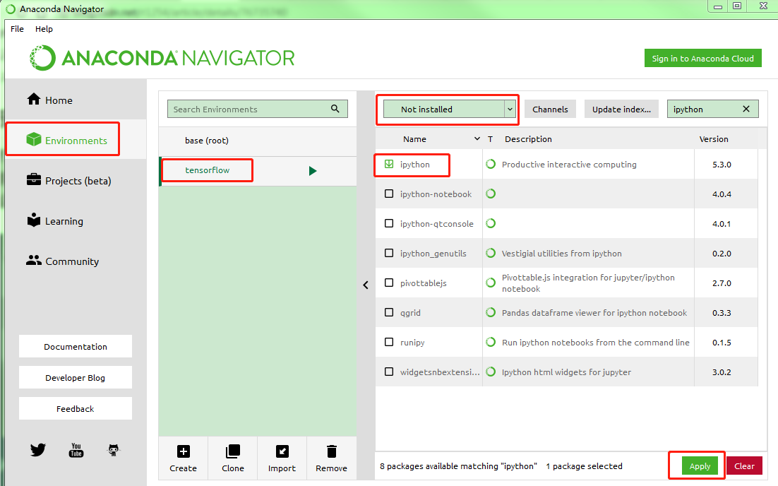This screenshot has width=778, height=486.
Task: Click the green play arrow on tensorflow
Action: tap(313, 171)
